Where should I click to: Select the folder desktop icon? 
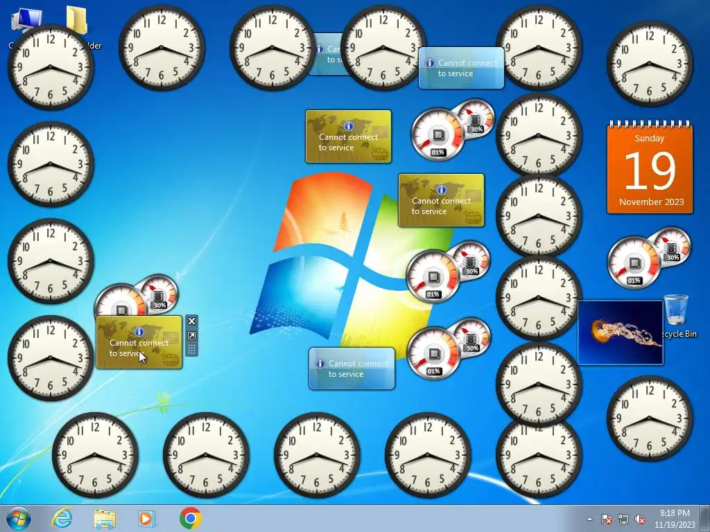(77, 20)
